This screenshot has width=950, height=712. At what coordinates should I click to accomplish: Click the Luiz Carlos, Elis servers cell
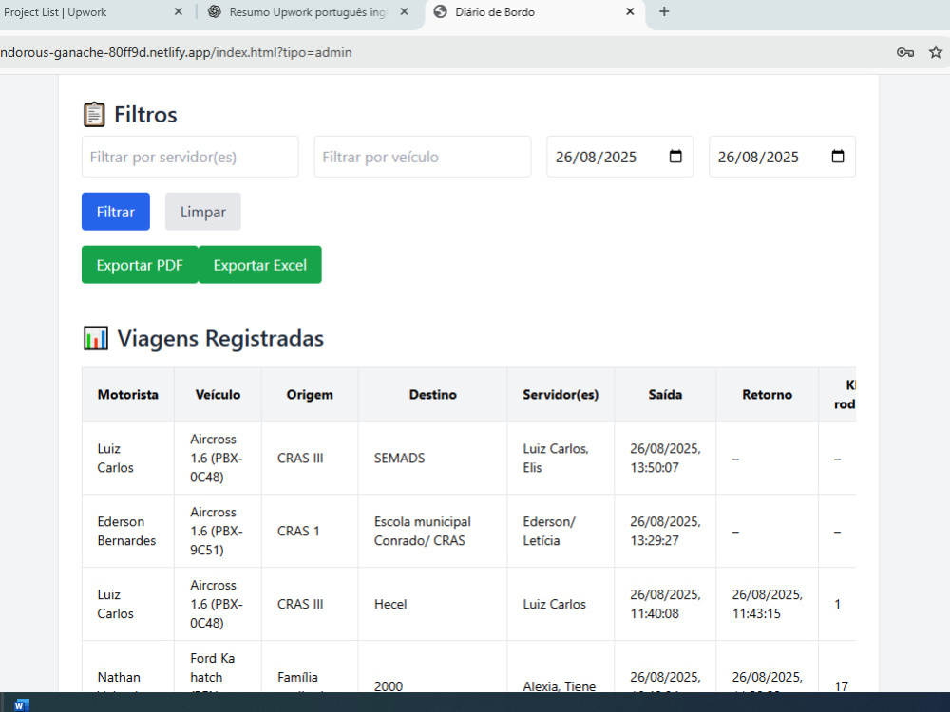pyautogui.click(x=560, y=459)
